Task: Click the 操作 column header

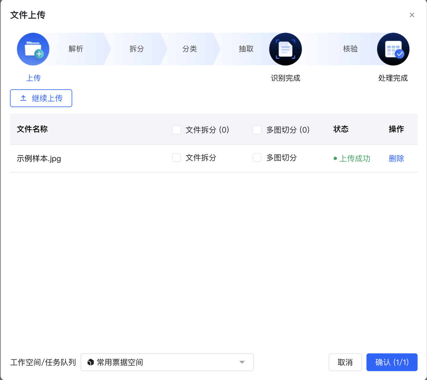Action: coord(396,129)
